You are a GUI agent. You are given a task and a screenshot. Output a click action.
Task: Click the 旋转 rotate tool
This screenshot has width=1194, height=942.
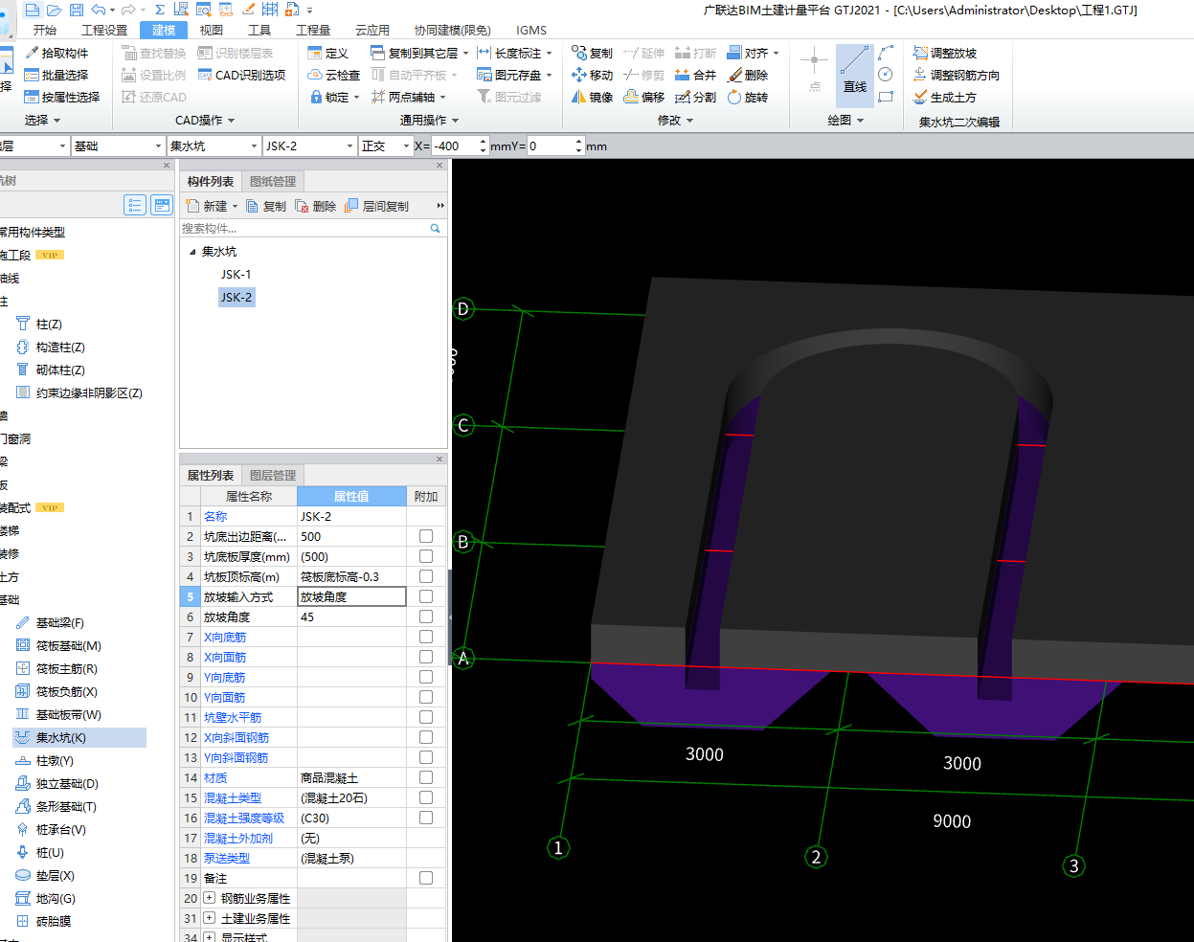click(x=747, y=97)
